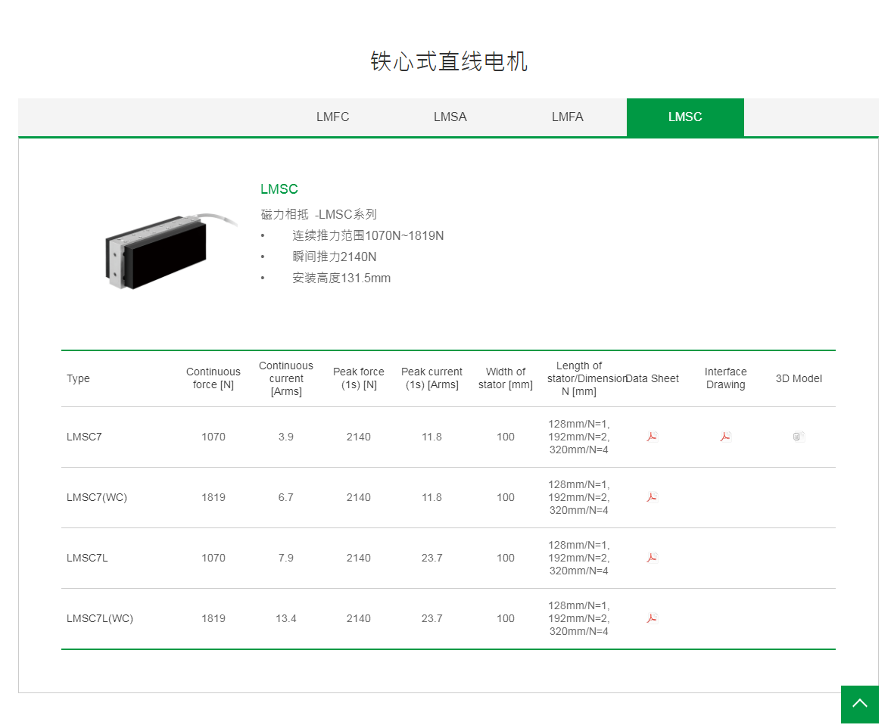The image size is (894, 728).
Task: Click the 铁心式直线电机 page title
Action: [449, 62]
